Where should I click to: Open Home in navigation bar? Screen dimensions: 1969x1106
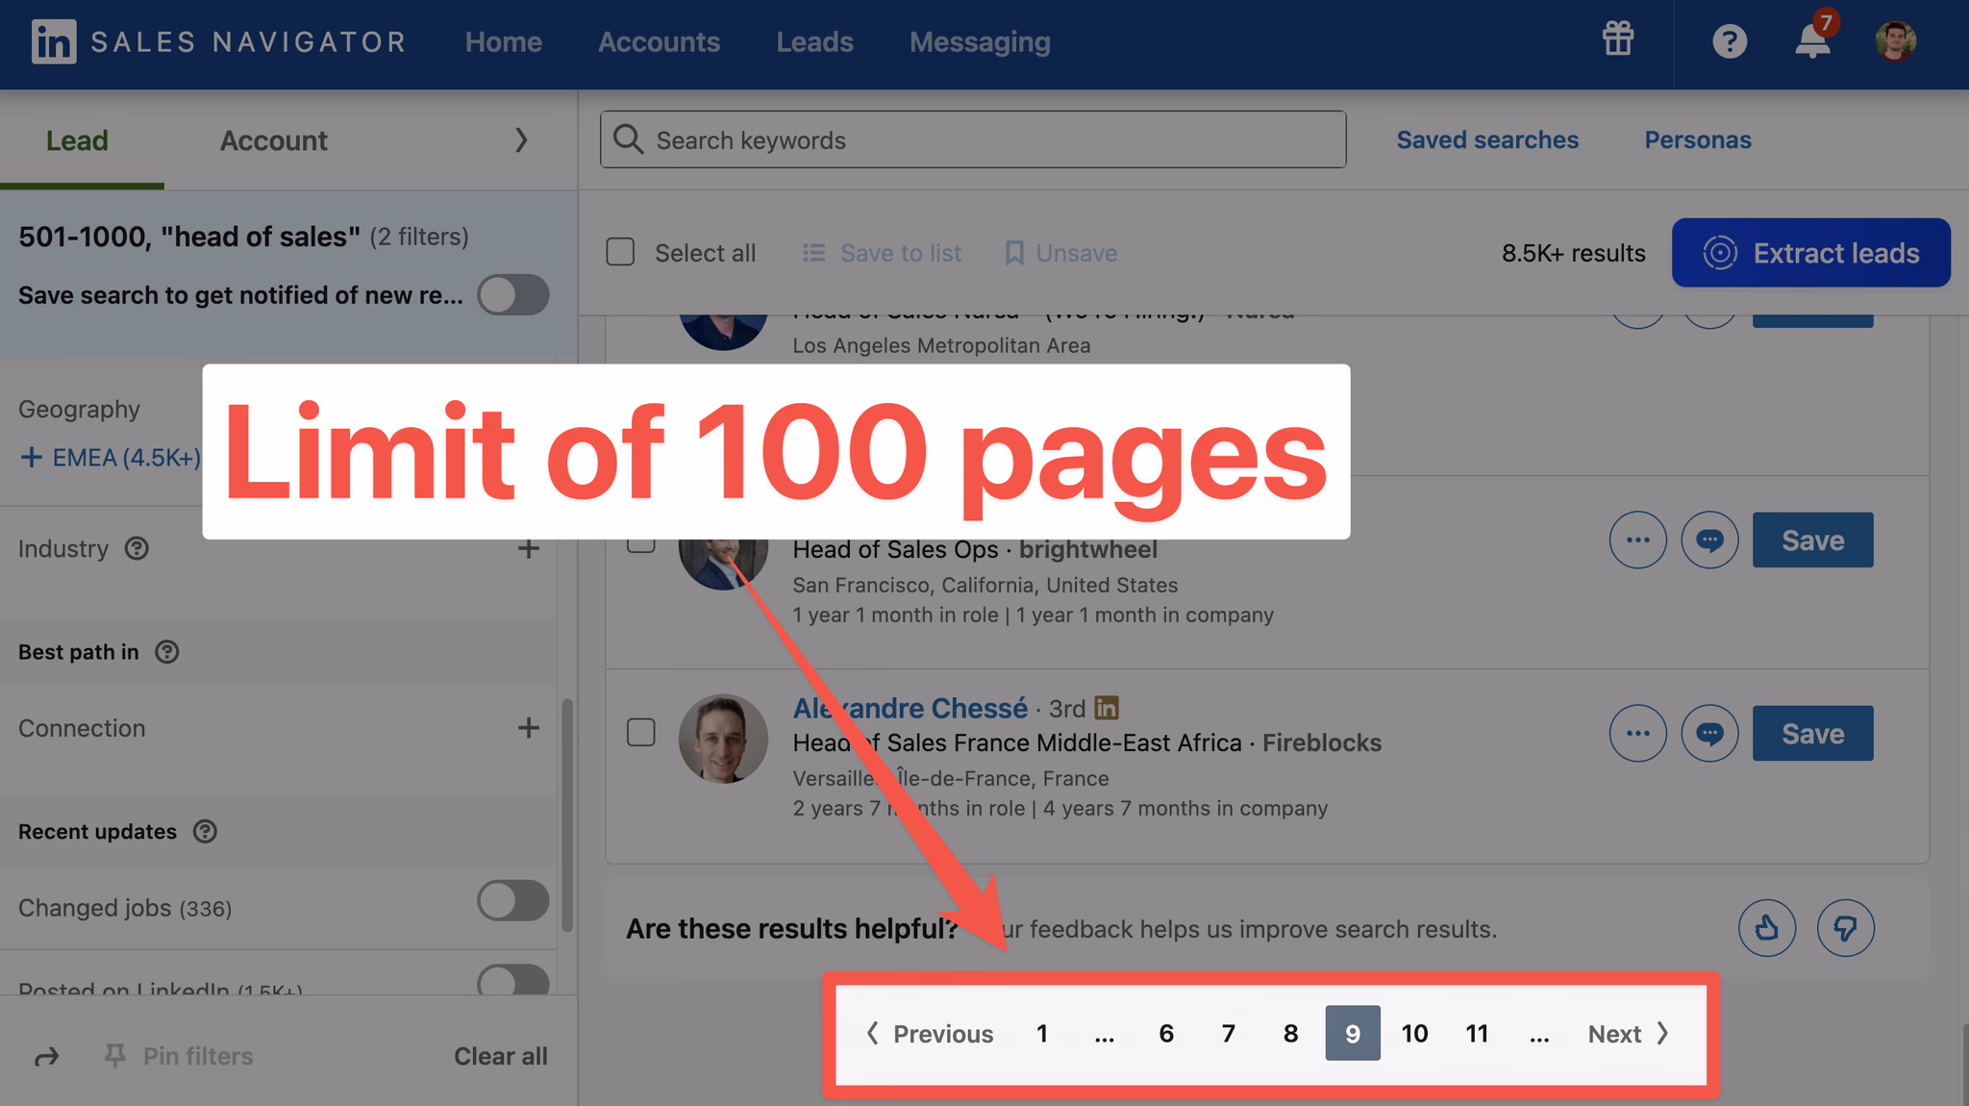point(504,42)
